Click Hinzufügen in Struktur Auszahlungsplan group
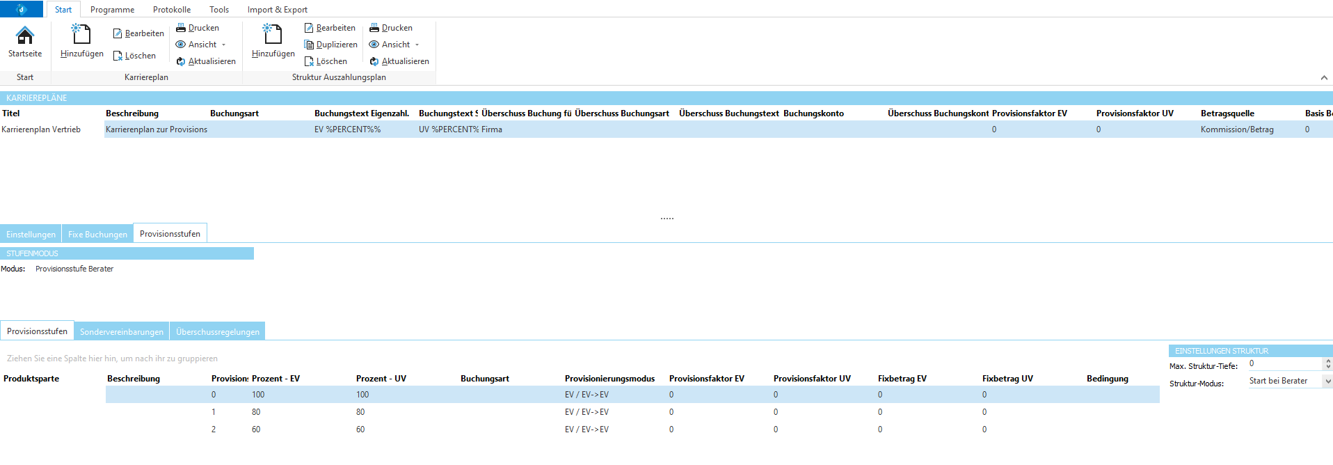Viewport: 1333px width, 465px height. click(273, 40)
